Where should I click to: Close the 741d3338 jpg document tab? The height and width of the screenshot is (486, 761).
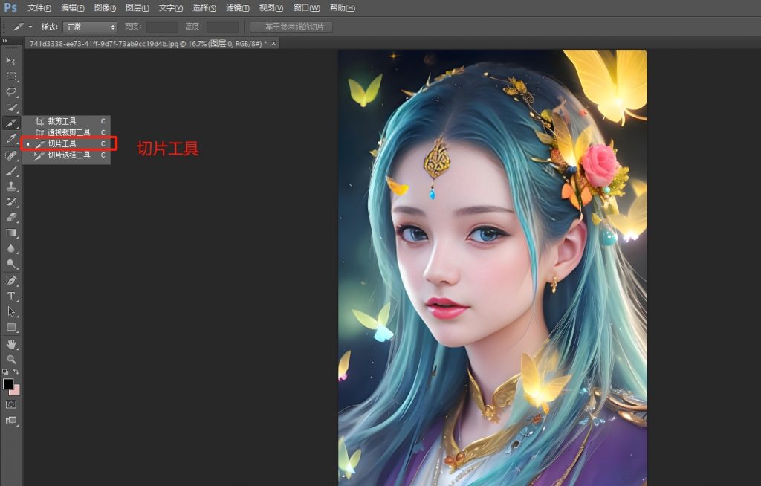(x=273, y=44)
